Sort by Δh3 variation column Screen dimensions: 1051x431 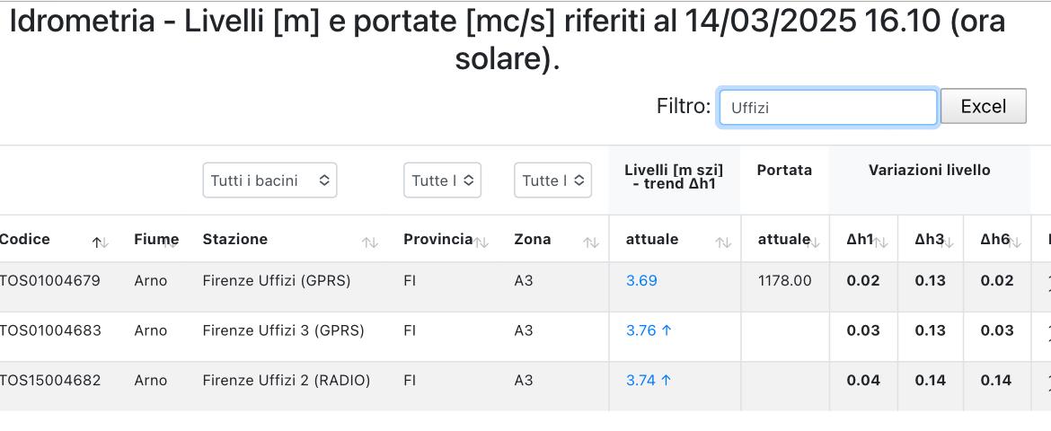pos(931,240)
